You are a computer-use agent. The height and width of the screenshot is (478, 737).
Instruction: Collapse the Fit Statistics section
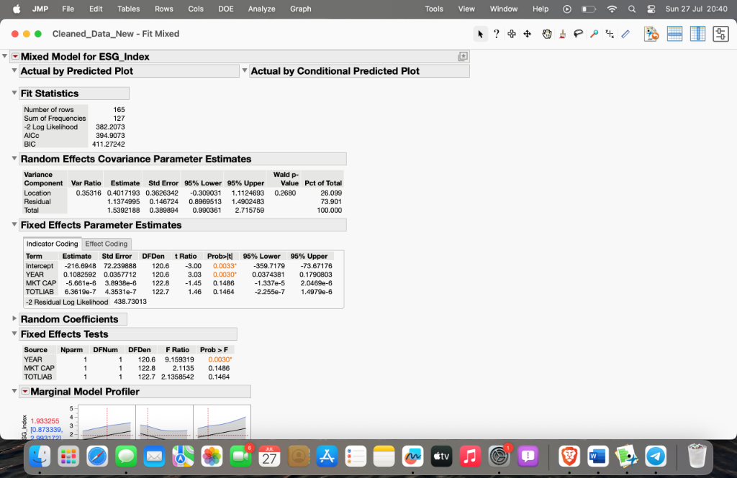click(x=14, y=93)
